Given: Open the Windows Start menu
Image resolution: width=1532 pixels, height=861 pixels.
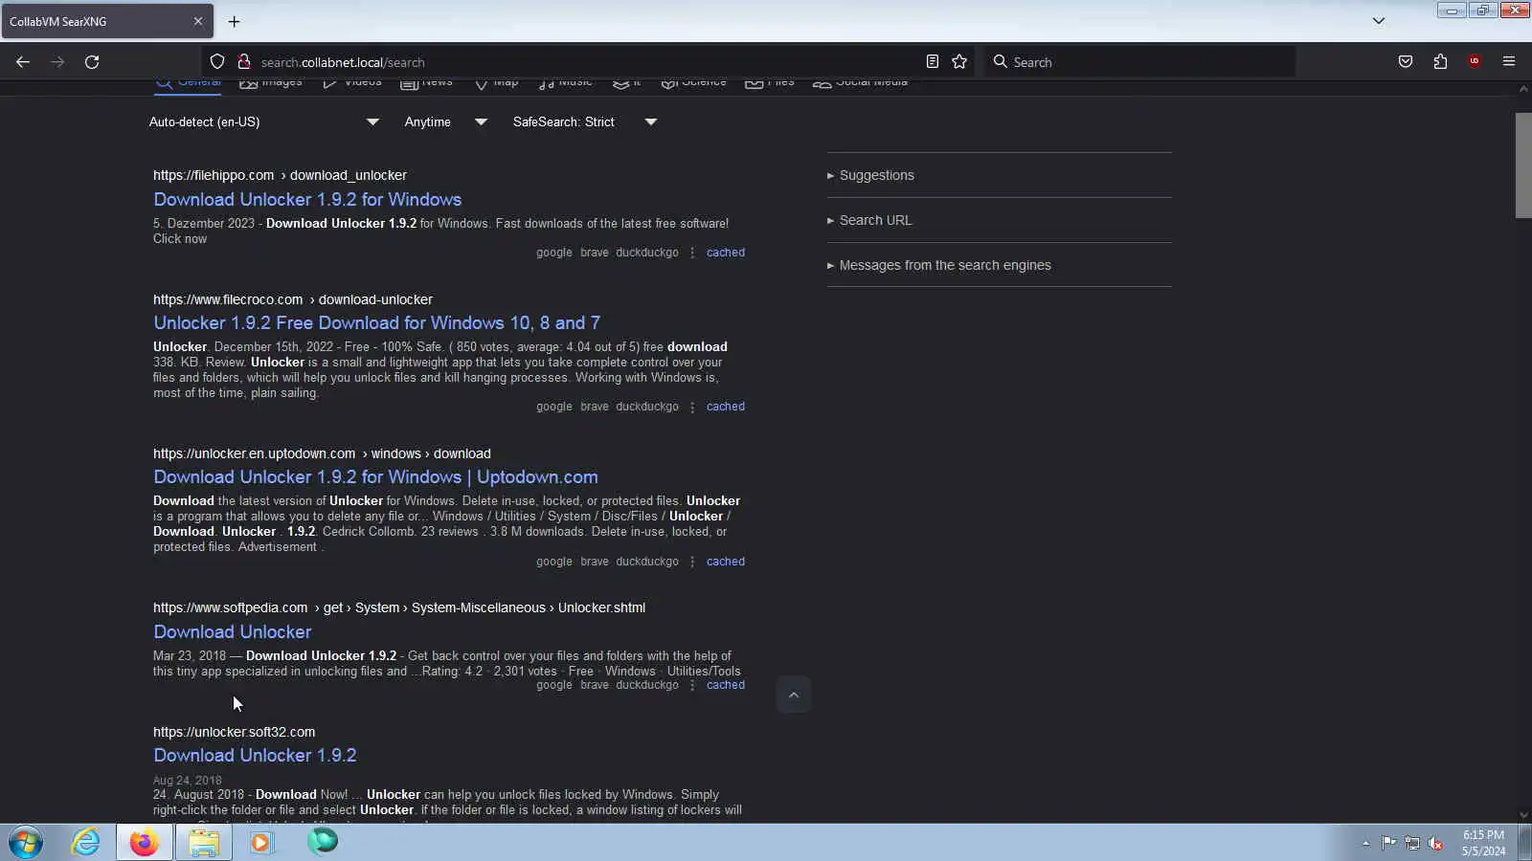Looking at the screenshot, I should (x=26, y=843).
